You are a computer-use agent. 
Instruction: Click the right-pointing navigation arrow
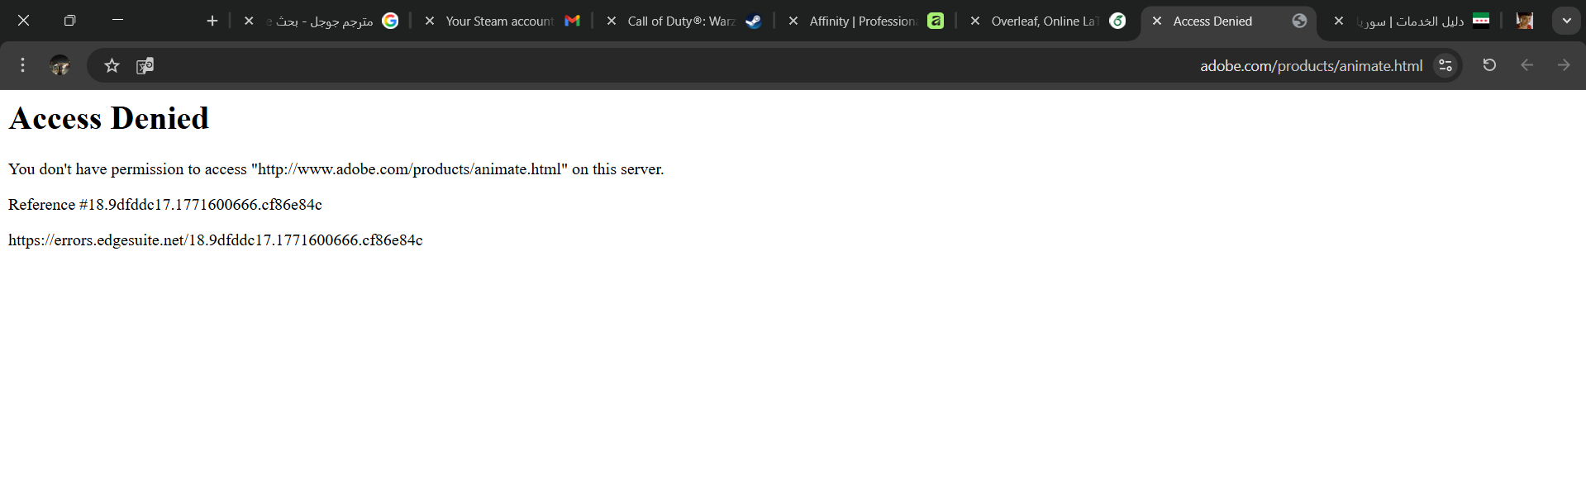coord(1564,65)
